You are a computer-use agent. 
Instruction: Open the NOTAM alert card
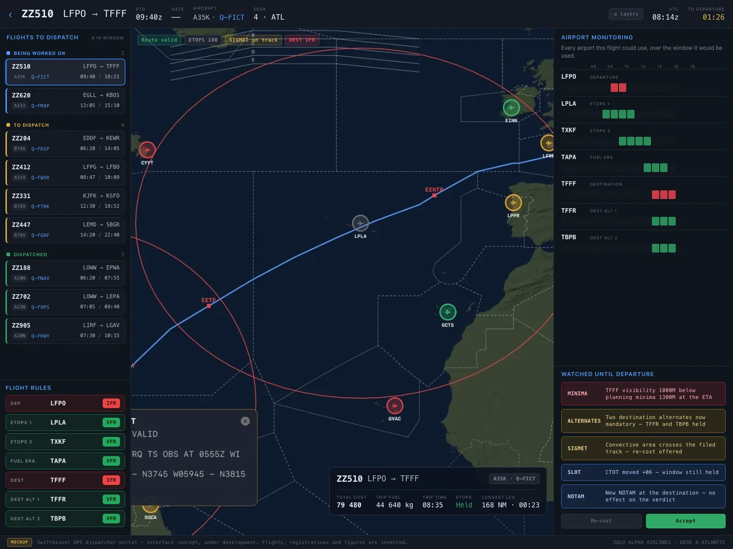[x=643, y=496]
